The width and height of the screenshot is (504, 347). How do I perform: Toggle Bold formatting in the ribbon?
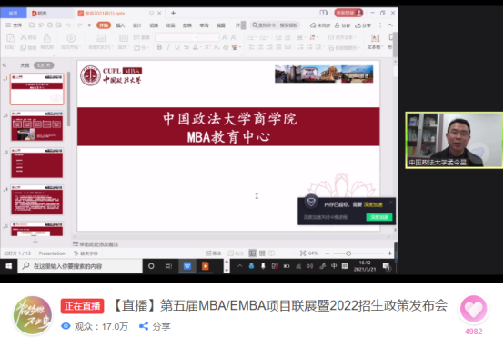click(159, 47)
